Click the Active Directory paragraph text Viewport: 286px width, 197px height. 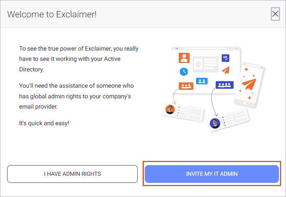pyautogui.click(x=79, y=59)
